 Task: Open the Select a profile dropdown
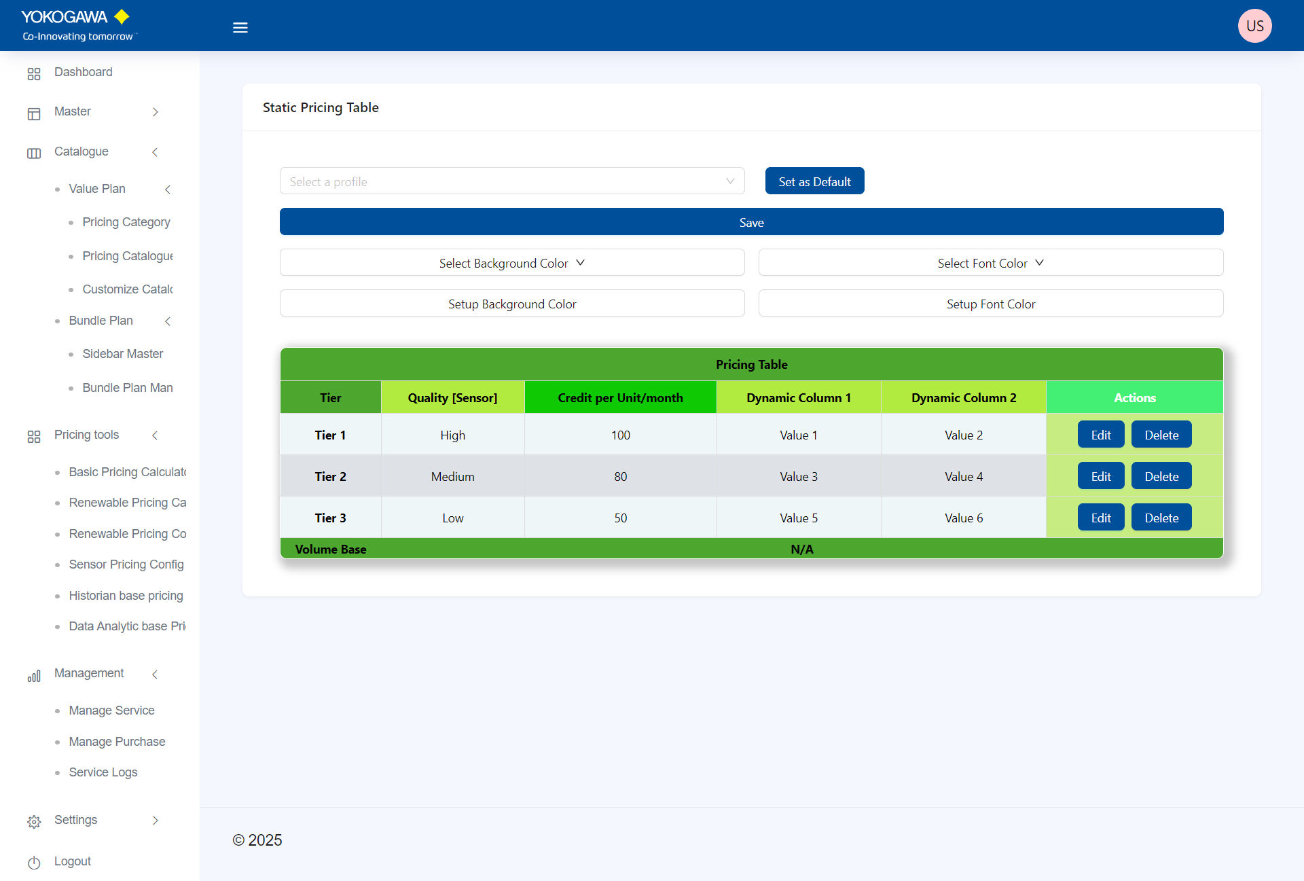[x=511, y=181]
